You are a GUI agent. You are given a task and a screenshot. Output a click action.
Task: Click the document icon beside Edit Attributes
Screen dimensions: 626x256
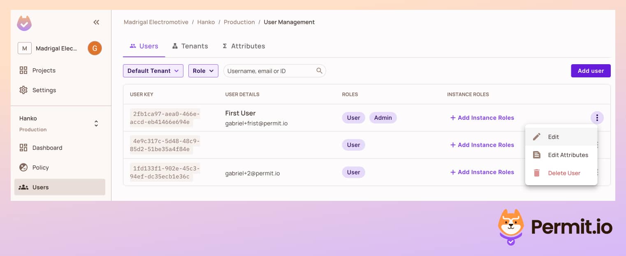click(x=537, y=155)
